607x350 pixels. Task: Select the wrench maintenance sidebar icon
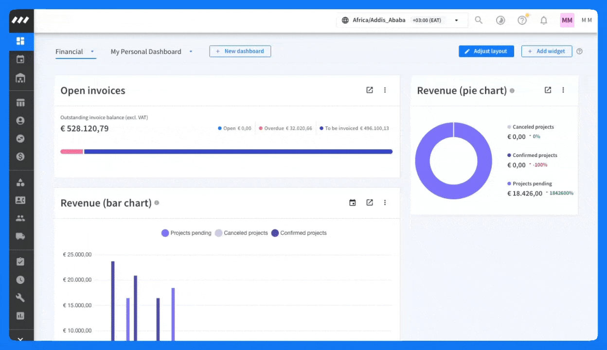pyautogui.click(x=20, y=297)
